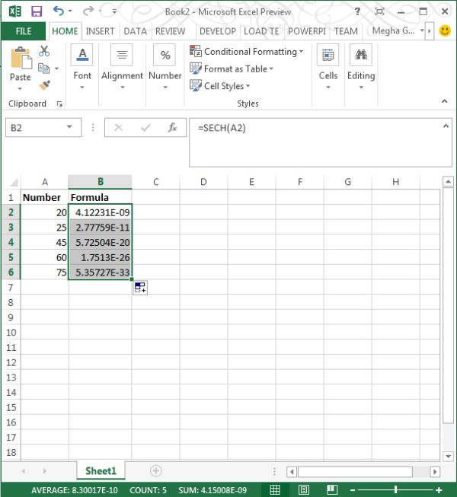
Task: Collapse the ribbon with the caret
Action: [x=444, y=101]
